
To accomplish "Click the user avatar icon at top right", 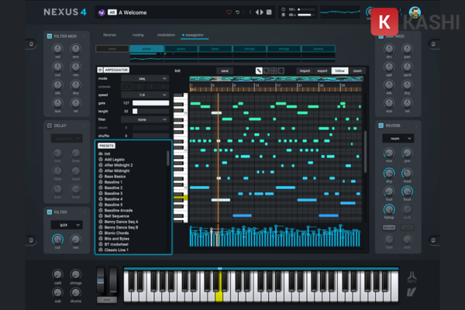I will (415, 13).
